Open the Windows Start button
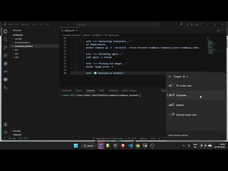The width and height of the screenshot is (228, 171). click(76, 146)
